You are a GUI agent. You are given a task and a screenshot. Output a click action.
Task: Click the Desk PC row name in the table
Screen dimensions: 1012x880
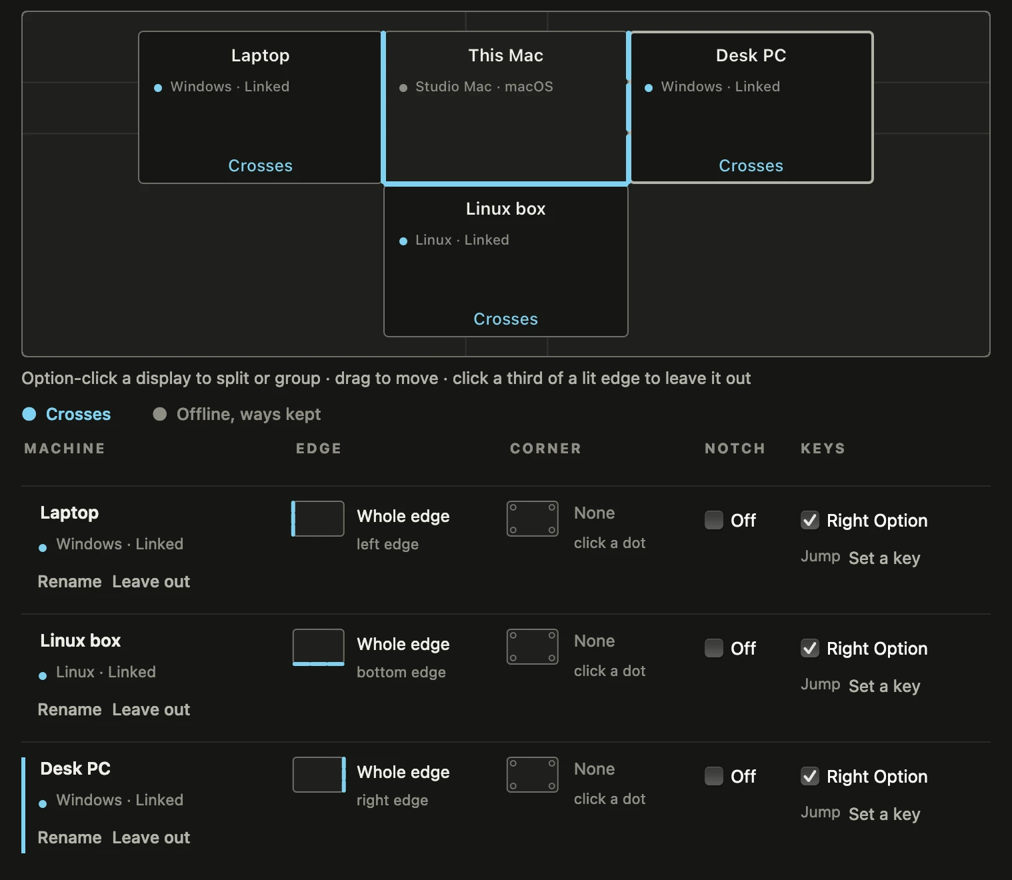75,768
